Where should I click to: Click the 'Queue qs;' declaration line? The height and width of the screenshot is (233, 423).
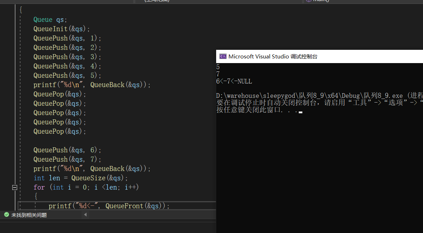click(x=50, y=20)
